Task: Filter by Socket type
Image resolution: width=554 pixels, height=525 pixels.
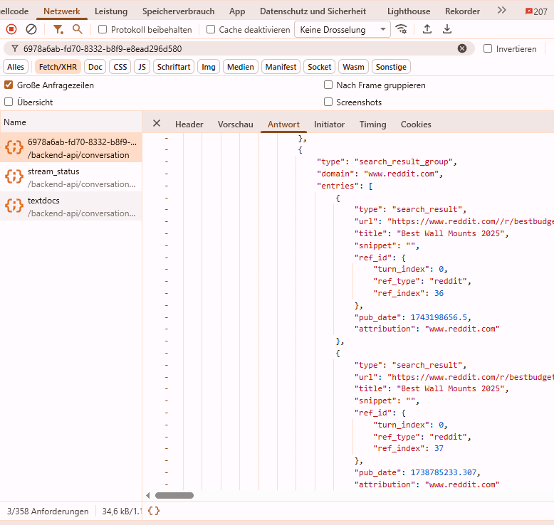Action: coord(320,67)
